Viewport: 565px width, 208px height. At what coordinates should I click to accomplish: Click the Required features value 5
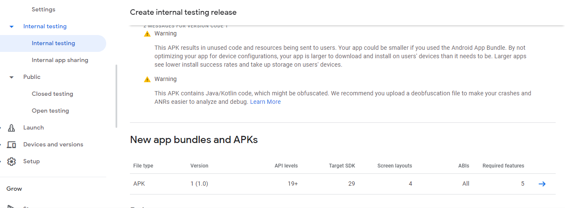click(x=523, y=184)
